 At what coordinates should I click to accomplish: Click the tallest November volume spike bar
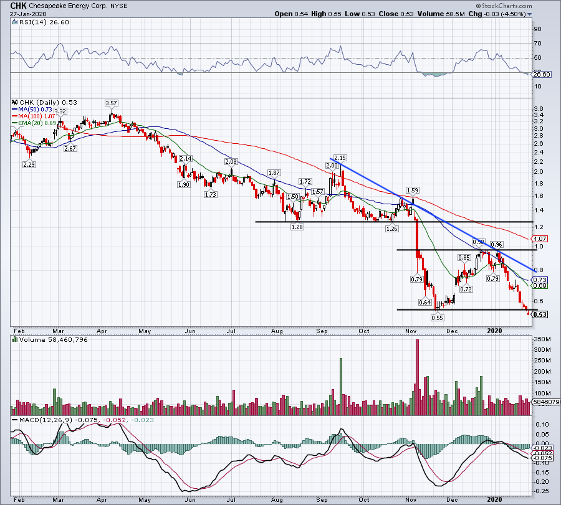pos(417,377)
